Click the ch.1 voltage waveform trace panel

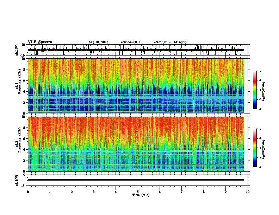click(x=138, y=50)
